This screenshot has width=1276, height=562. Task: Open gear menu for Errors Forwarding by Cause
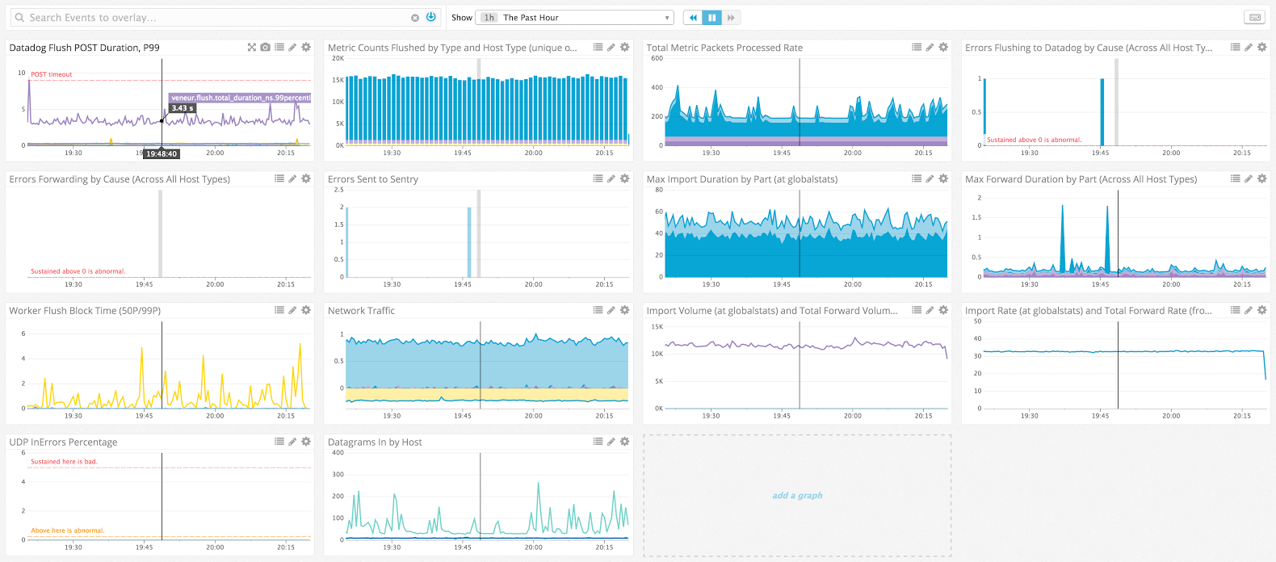tap(306, 178)
